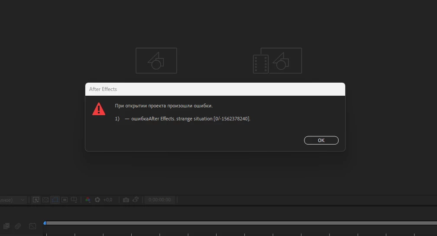Open the RGB channel display menu
The width and height of the screenshot is (437, 236).
(88, 200)
